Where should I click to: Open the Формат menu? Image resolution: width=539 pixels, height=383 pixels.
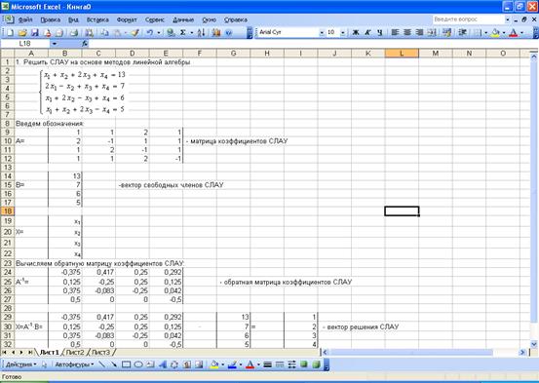pyautogui.click(x=127, y=19)
